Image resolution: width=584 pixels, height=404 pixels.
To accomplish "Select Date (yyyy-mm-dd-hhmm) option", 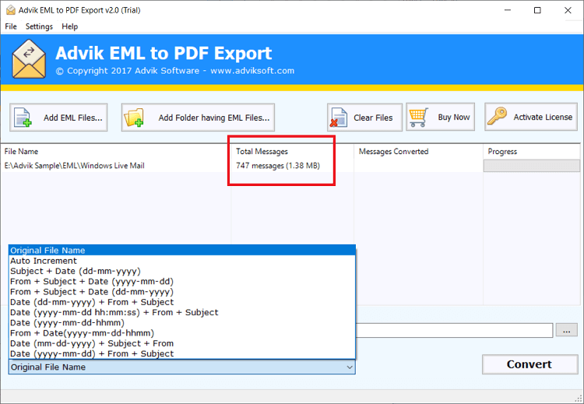I will pyautogui.click(x=182, y=323).
